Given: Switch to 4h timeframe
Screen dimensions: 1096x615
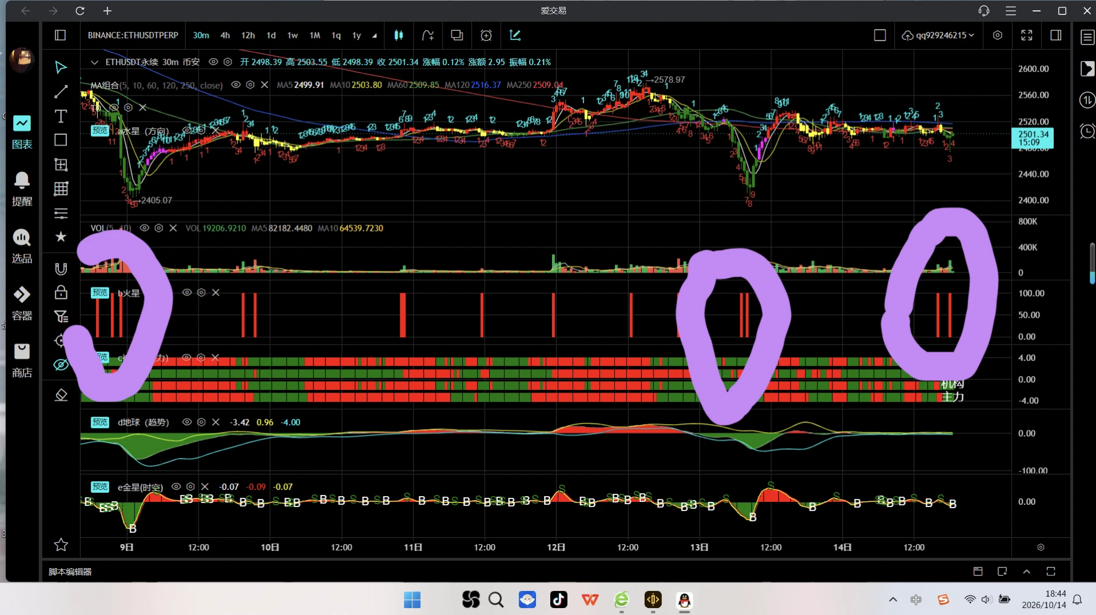Looking at the screenshot, I should coord(225,35).
